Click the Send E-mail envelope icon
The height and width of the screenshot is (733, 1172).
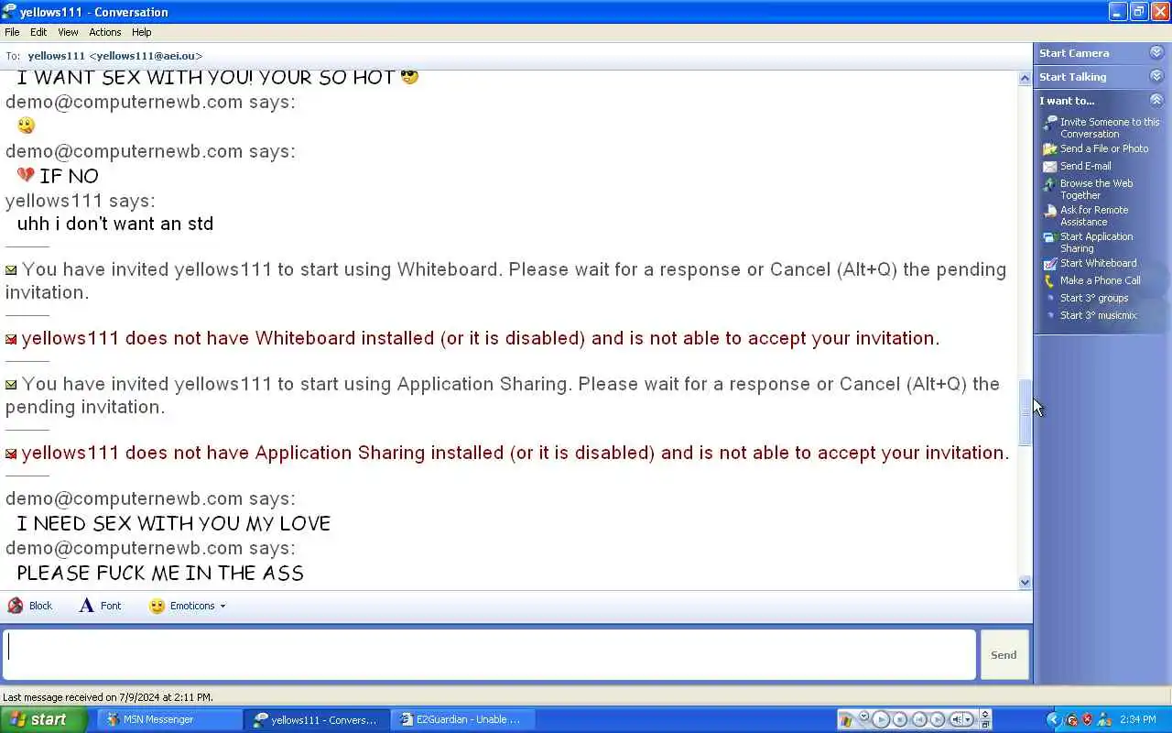pyautogui.click(x=1050, y=167)
